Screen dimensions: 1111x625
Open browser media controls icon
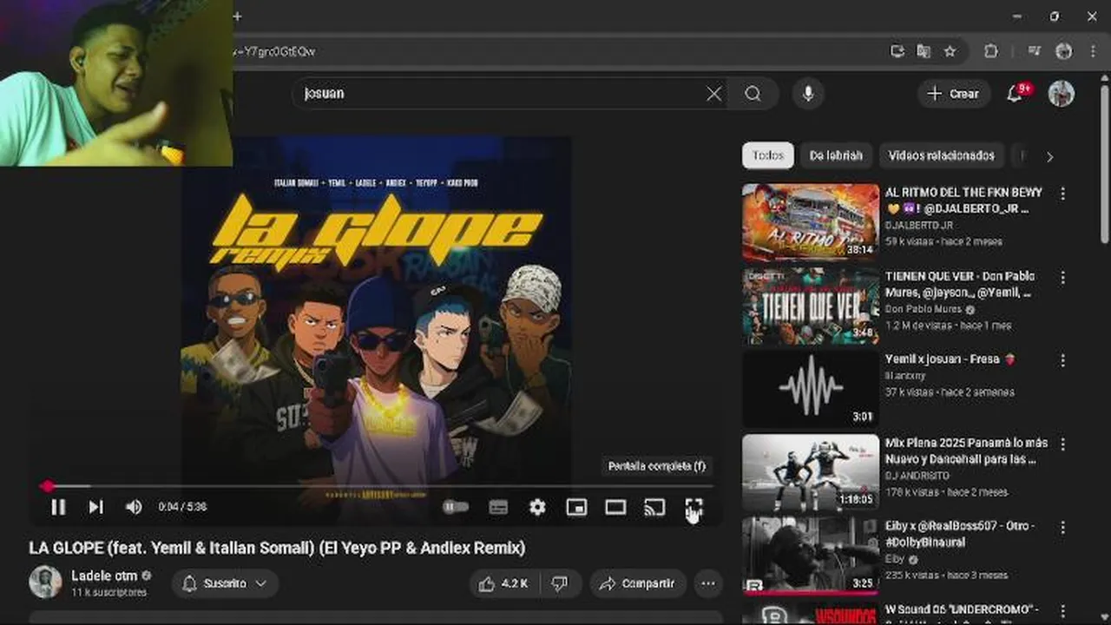[x=1034, y=51]
